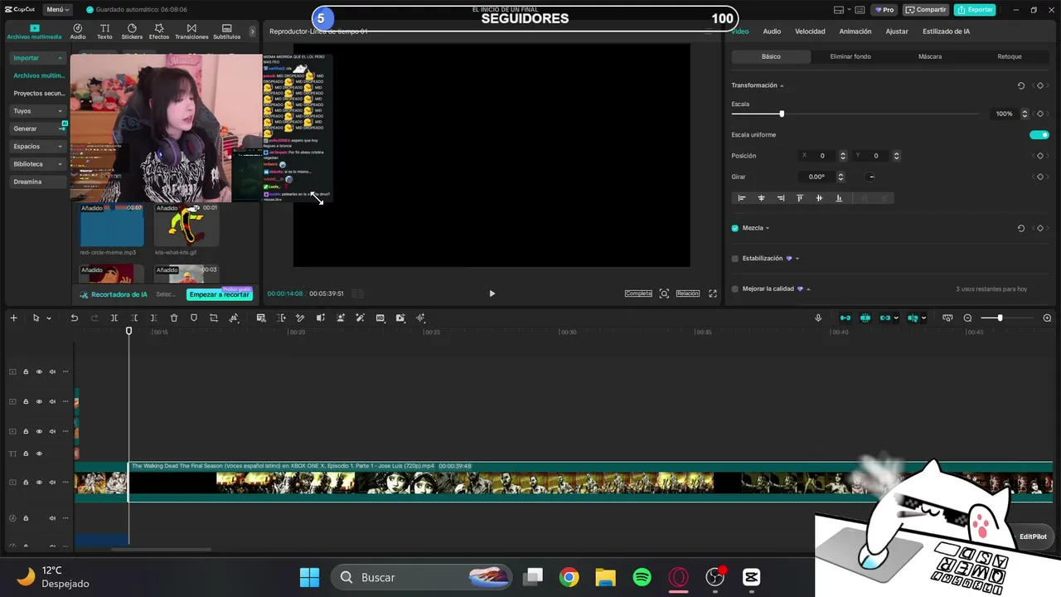The width and height of the screenshot is (1061, 597).
Task: Reset the Mezcla settings
Action: click(1020, 228)
